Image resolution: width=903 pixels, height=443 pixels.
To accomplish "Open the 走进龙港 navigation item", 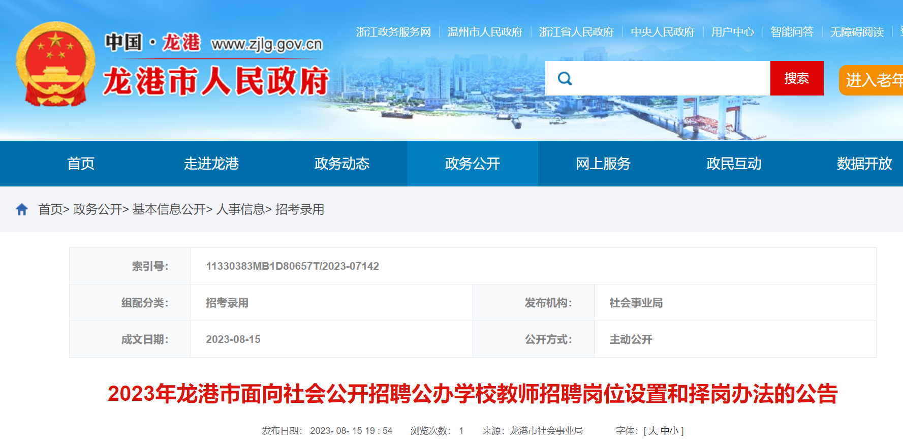I will click(x=211, y=164).
